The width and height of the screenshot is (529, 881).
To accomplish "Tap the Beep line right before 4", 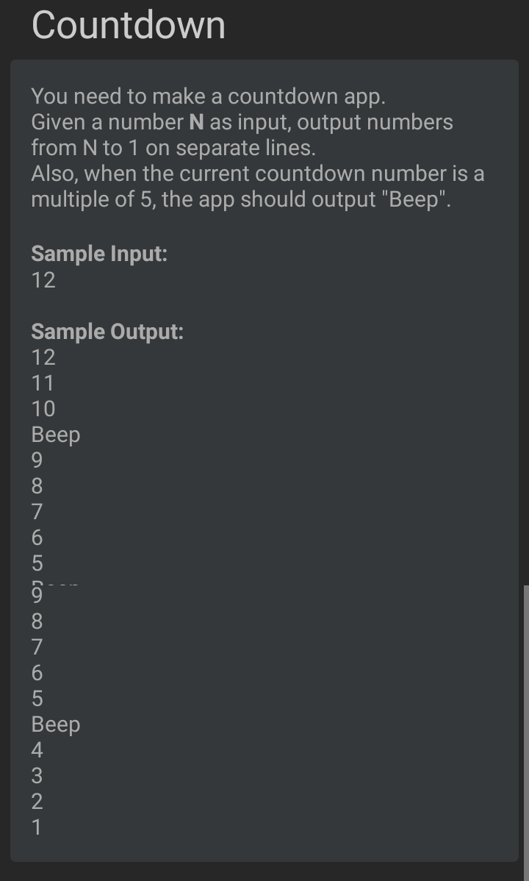I will tap(56, 724).
